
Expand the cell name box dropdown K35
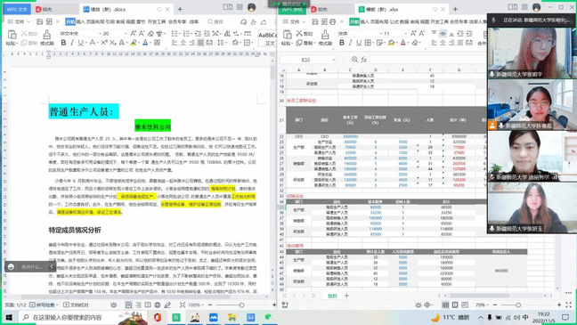click(333, 60)
